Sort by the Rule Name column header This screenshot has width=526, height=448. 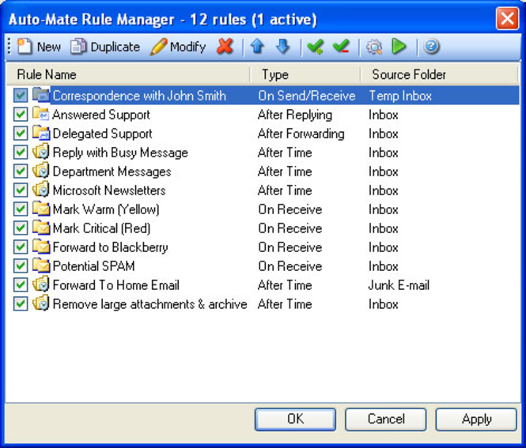[x=128, y=74]
